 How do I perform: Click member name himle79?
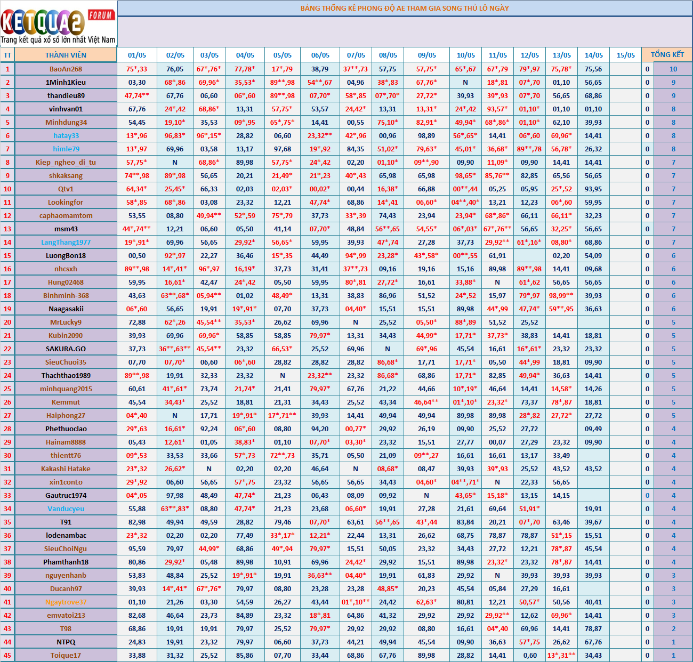pyautogui.click(x=66, y=149)
